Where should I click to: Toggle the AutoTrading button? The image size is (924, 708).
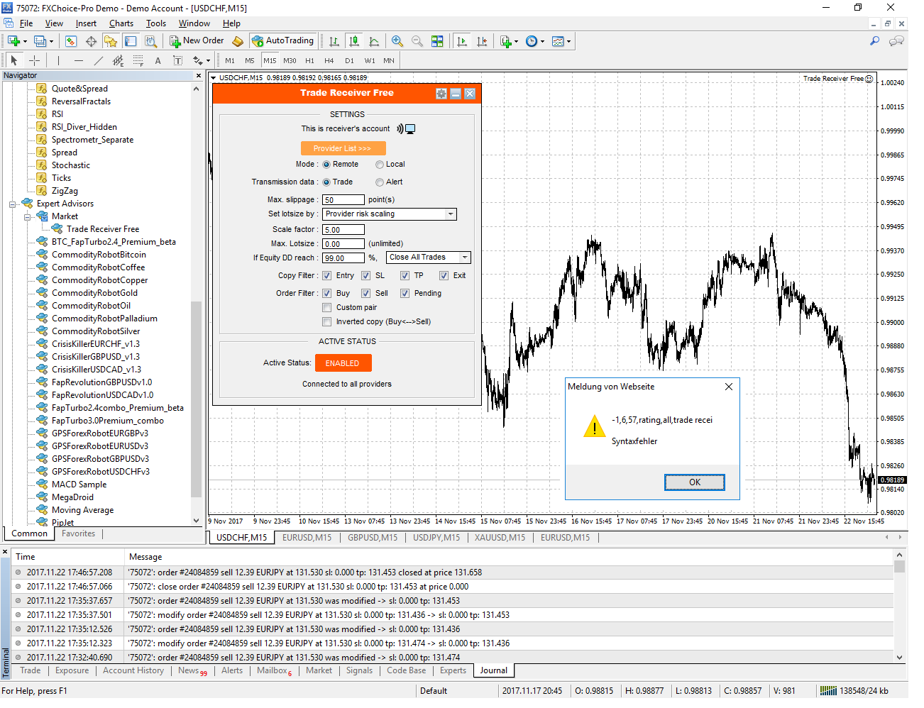click(283, 41)
